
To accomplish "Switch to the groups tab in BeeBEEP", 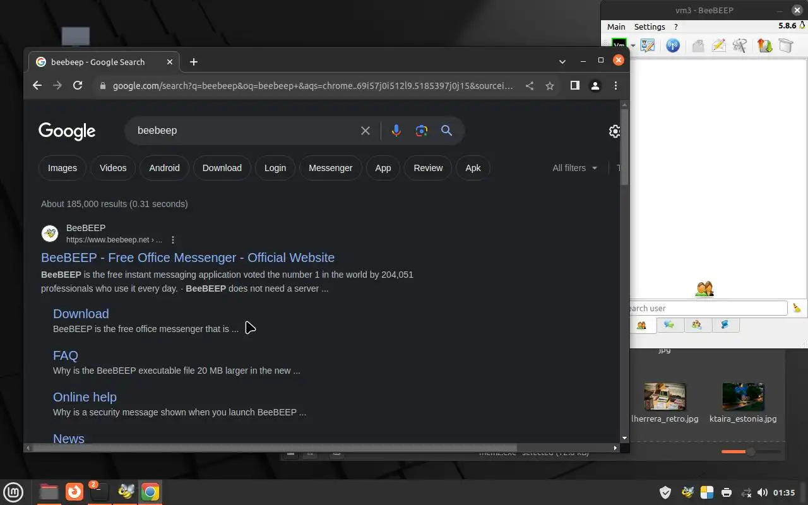I will [x=697, y=325].
